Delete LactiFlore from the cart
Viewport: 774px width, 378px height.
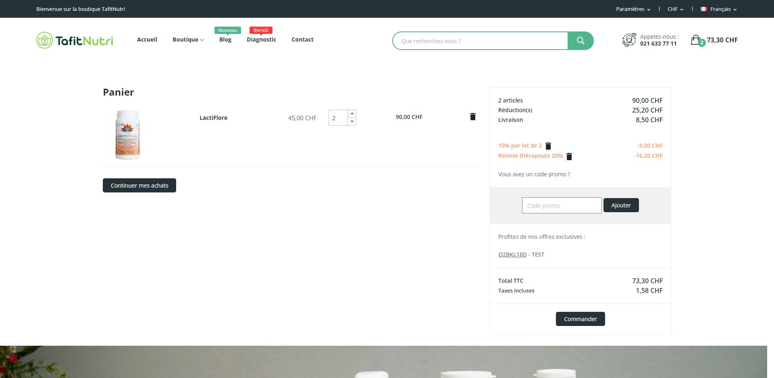point(473,117)
